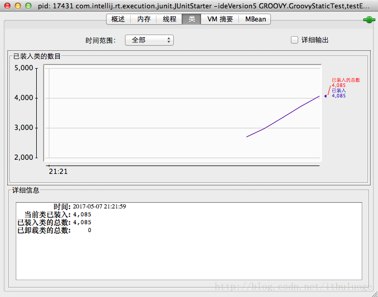Click the purple loaded-classes line in chart

coord(283,117)
